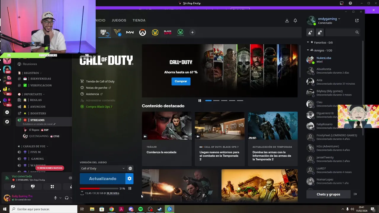Screen dimensions: 379x213
Task: Open Chats y grupos panel
Action: [x=328, y=194]
